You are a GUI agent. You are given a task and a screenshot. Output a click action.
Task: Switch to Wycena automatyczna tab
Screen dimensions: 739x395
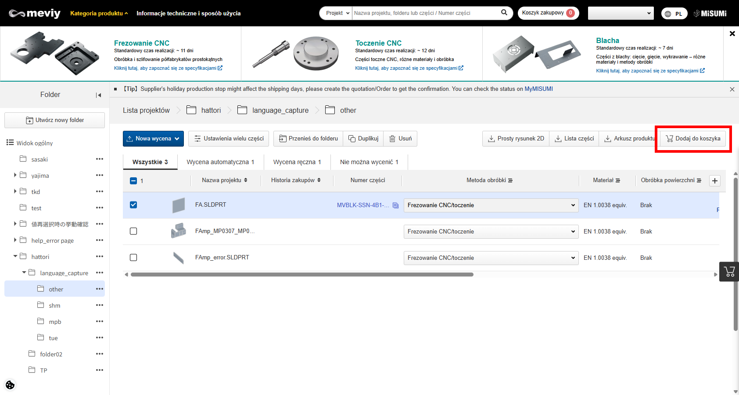point(220,162)
